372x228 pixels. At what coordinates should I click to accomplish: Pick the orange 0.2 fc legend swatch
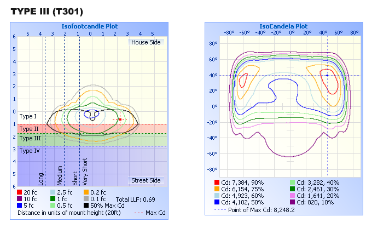(x=86, y=192)
